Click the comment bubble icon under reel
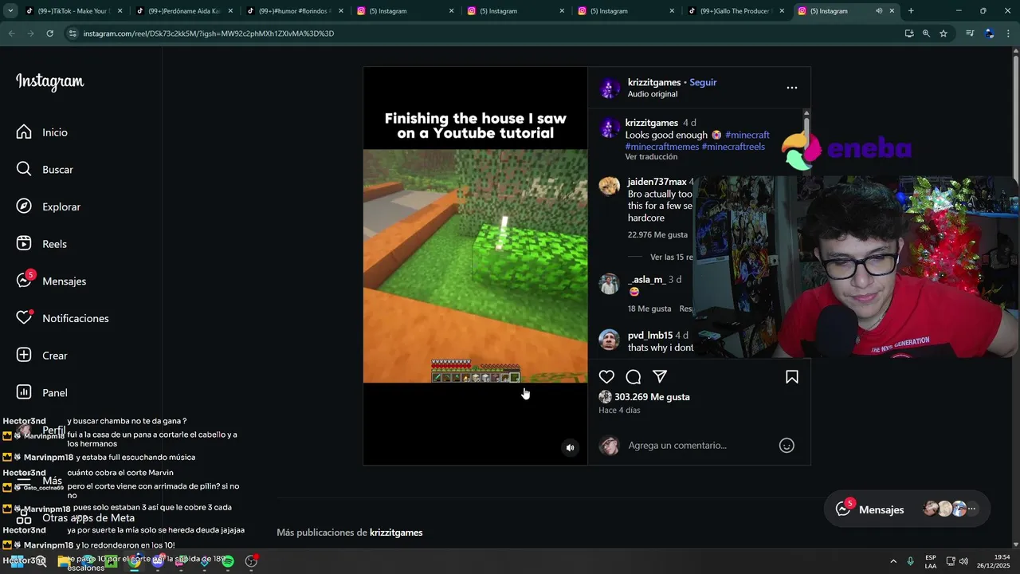This screenshot has height=574, width=1020. point(634,377)
